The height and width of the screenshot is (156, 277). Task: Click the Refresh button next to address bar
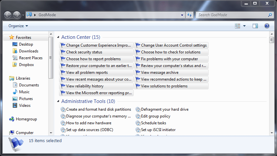[x=189, y=15]
